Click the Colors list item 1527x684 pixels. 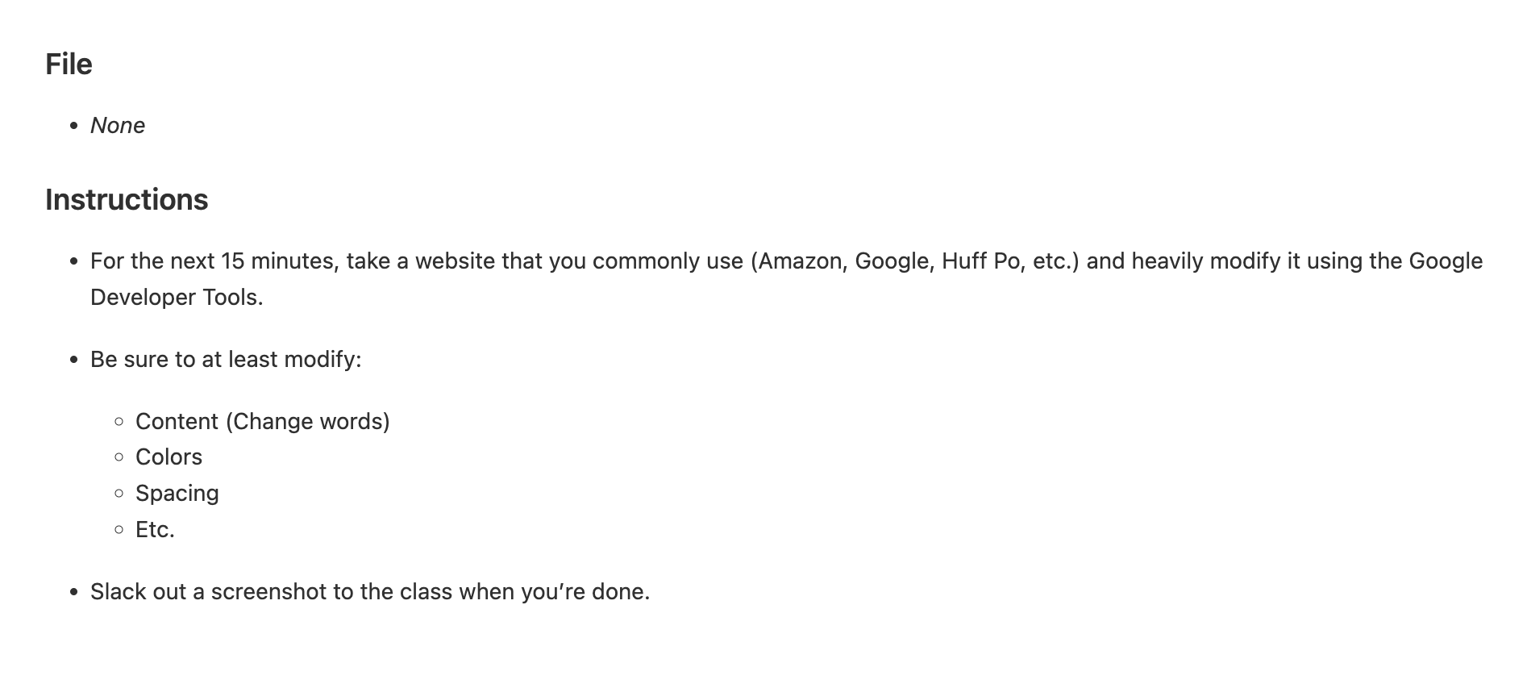[169, 457]
